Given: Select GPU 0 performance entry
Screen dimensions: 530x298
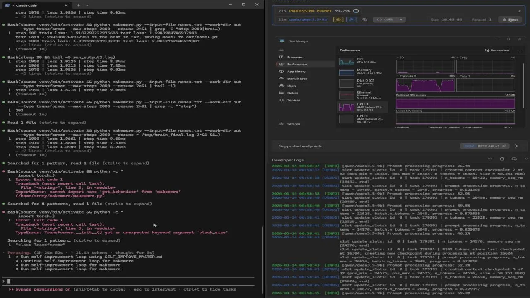Looking at the screenshot, I should (x=363, y=107).
